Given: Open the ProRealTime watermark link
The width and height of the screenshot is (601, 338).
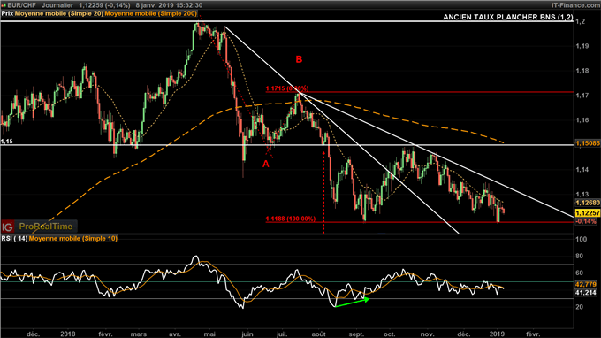Looking at the screenshot, I should click(46, 227).
